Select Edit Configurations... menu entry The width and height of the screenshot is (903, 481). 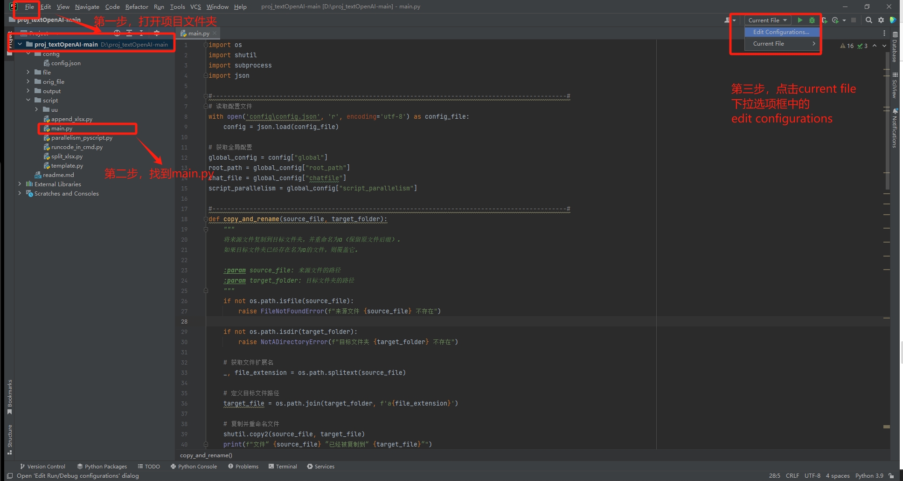782,32
